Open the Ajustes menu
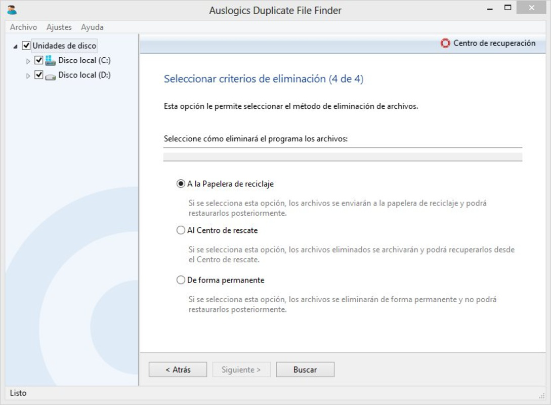This screenshot has height=405, width=551. [59, 27]
